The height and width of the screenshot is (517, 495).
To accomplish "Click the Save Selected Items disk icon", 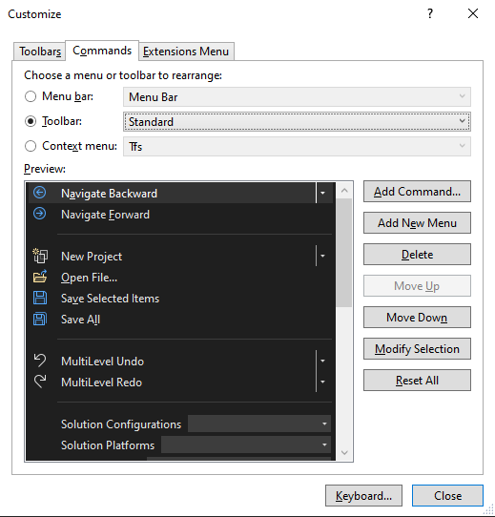I will click(40, 298).
